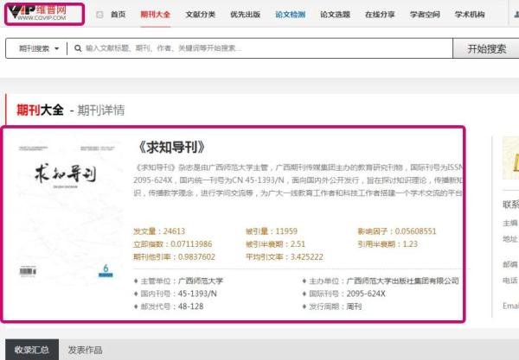Click the small home icon before 首页
Image resolution: width=519 pixels, height=360 pixels.
pos(99,15)
